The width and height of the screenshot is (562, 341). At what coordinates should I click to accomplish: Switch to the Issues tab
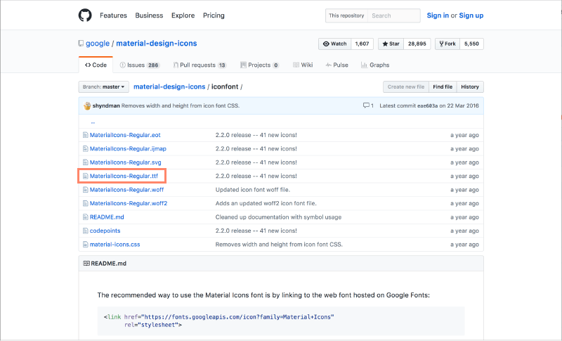tap(138, 65)
